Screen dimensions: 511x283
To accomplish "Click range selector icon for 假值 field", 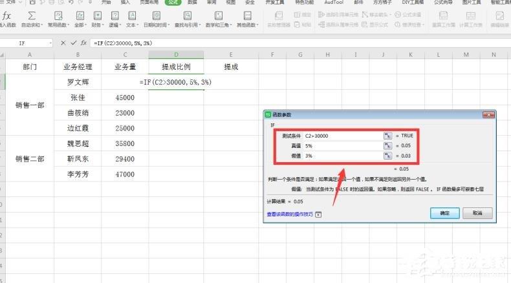I will pyautogui.click(x=387, y=156).
